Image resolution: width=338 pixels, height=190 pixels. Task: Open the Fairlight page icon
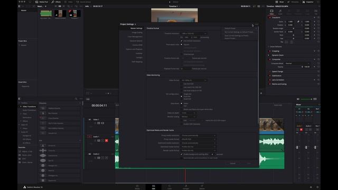pos(186,187)
